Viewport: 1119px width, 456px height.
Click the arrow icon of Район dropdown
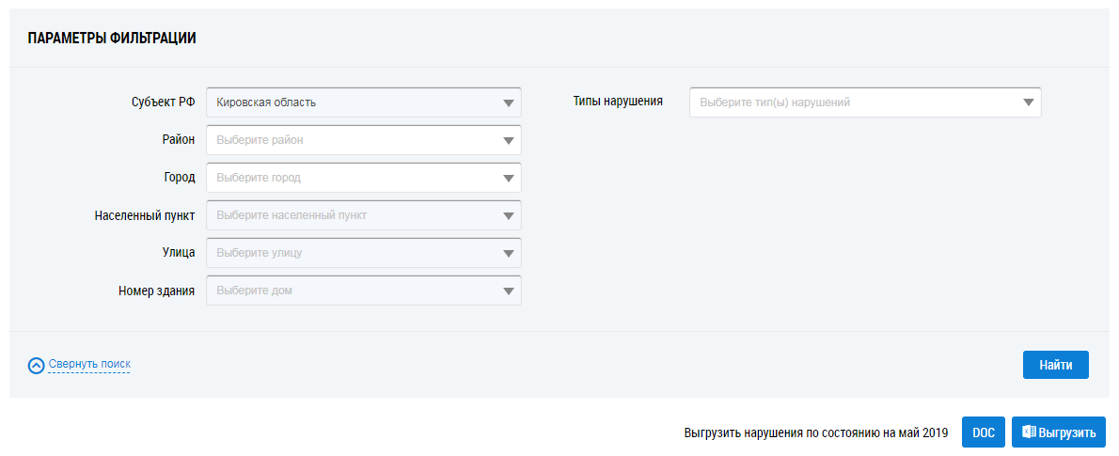point(508,140)
